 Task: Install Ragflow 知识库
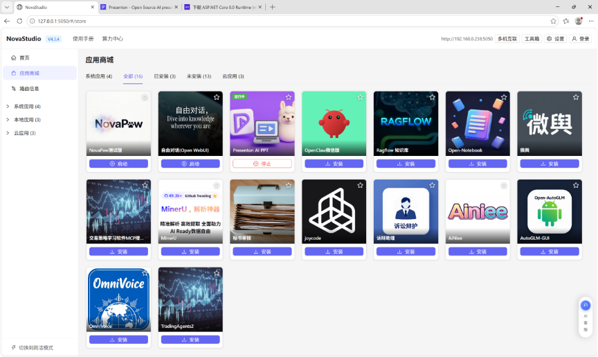click(406, 164)
